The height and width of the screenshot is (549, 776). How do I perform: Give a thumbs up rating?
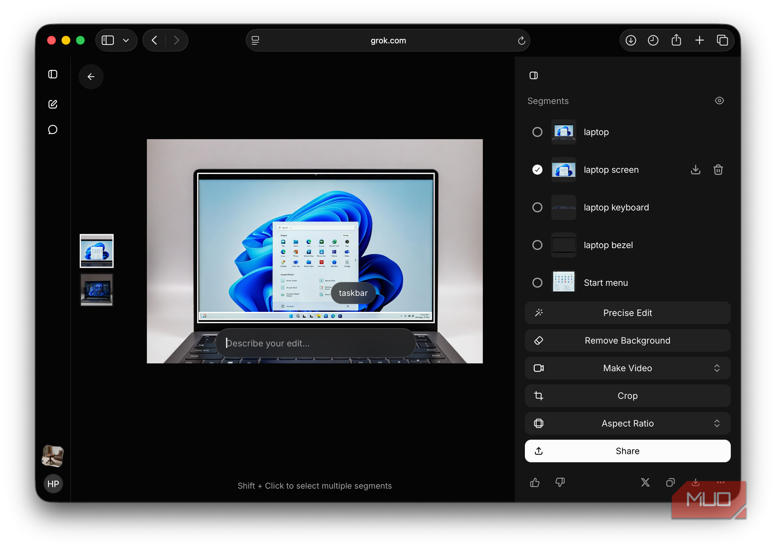tap(535, 482)
